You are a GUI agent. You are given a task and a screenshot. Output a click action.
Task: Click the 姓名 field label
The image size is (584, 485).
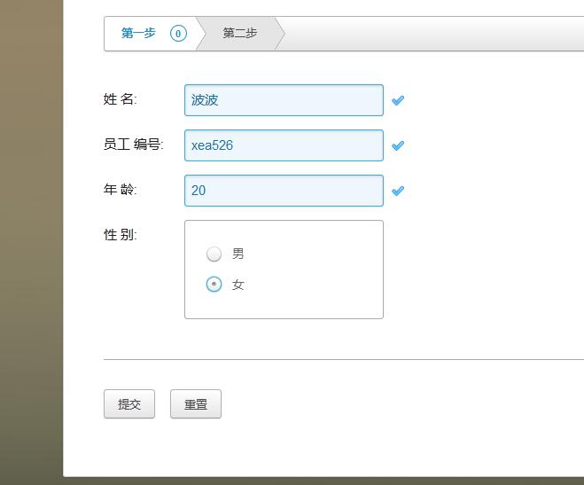click(x=120, y=99)
